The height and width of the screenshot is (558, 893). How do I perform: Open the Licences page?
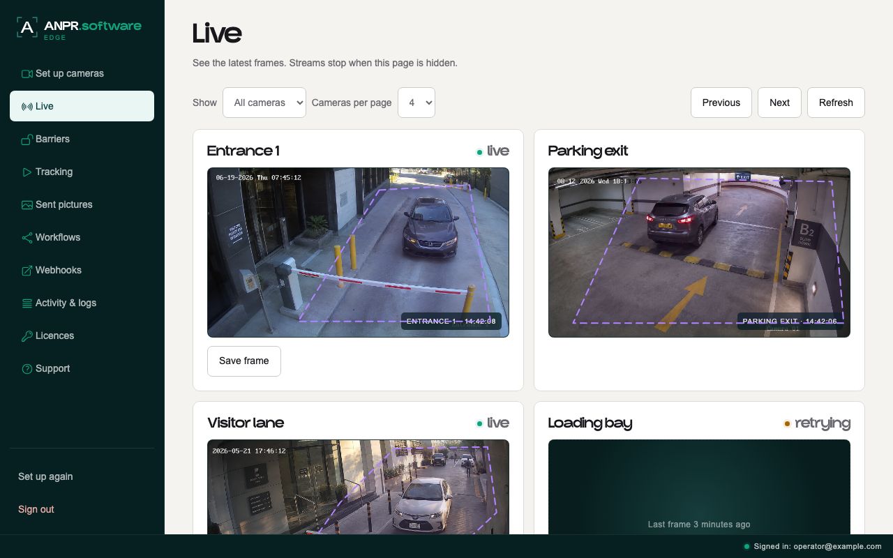82,335
